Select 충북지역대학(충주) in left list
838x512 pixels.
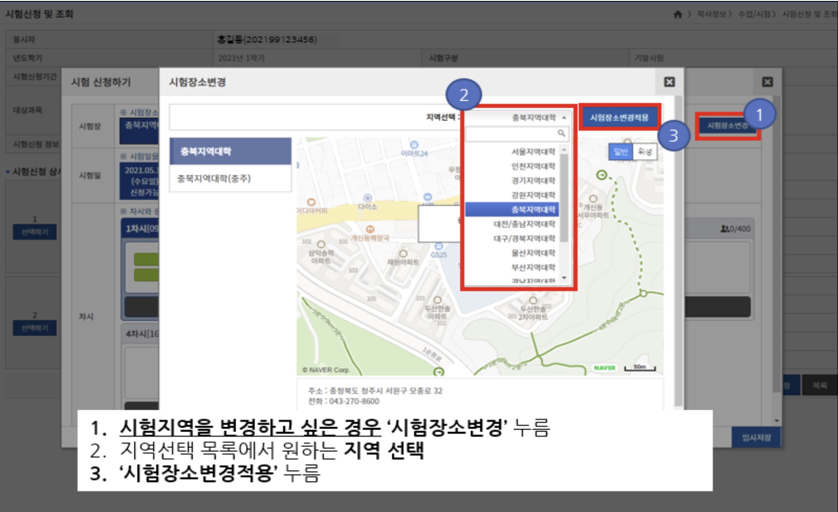coord(230,178)
